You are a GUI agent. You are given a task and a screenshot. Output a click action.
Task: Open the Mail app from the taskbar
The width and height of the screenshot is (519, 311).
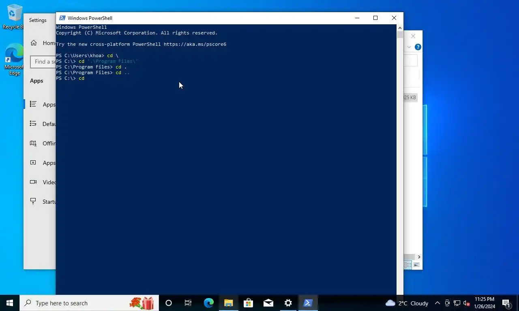click(268, 303)
